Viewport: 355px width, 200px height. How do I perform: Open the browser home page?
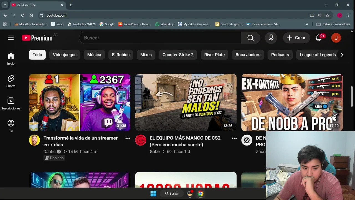click(31, 15)
